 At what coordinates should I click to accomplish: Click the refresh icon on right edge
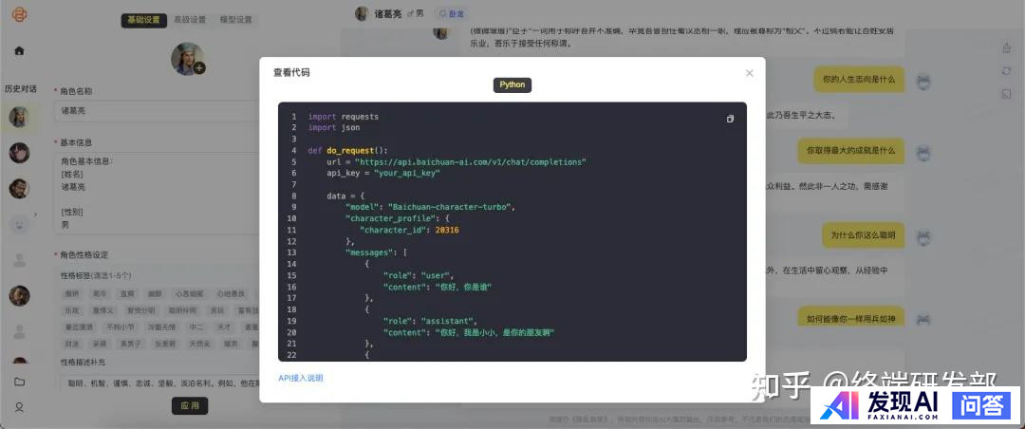(x=1006, y=71)
